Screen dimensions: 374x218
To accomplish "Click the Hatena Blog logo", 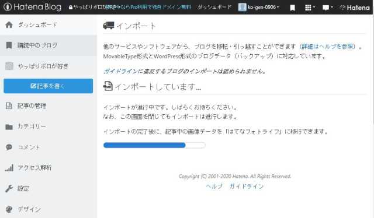I will [33, 7].
